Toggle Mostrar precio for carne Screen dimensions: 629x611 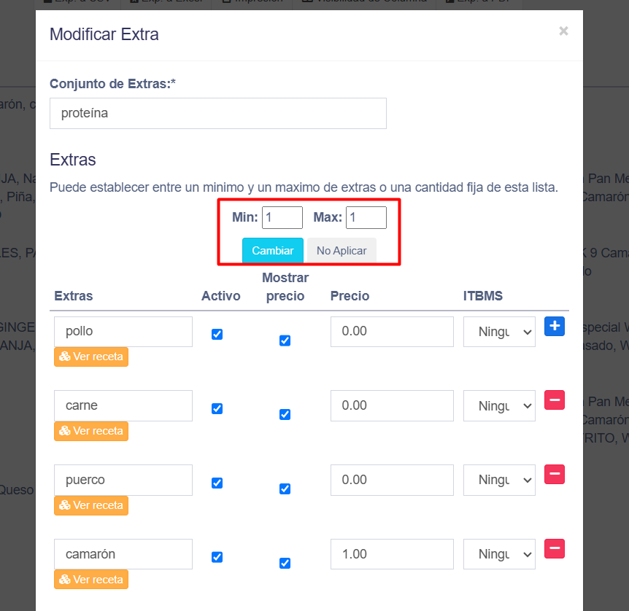[285, 415]
